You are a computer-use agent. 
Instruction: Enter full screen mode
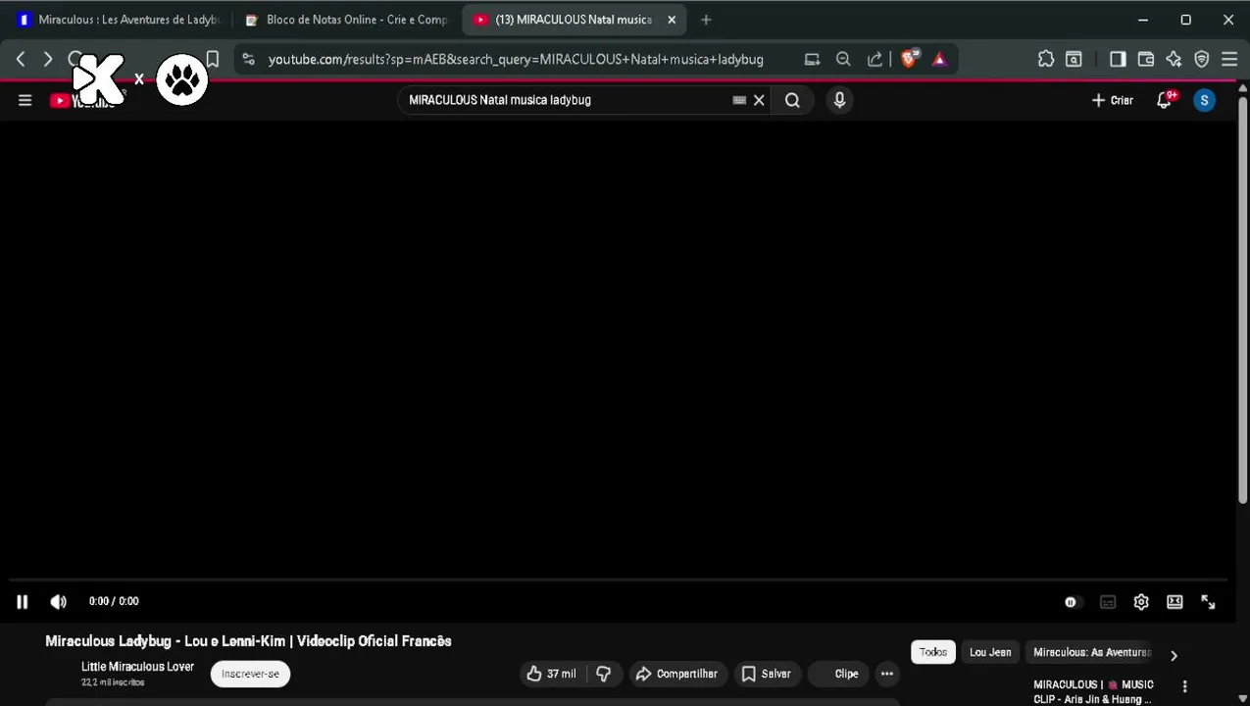(1208, 602)
